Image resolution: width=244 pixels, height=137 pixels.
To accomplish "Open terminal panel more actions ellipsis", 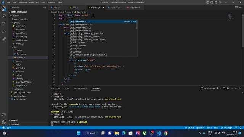I will click(x=232, y=88).
